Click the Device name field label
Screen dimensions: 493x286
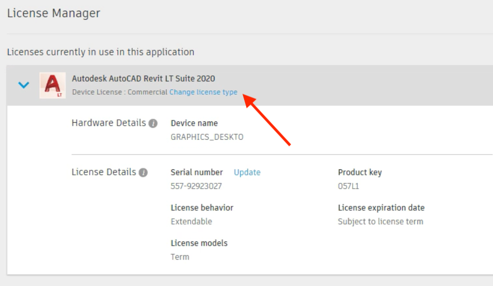point(194,123)
